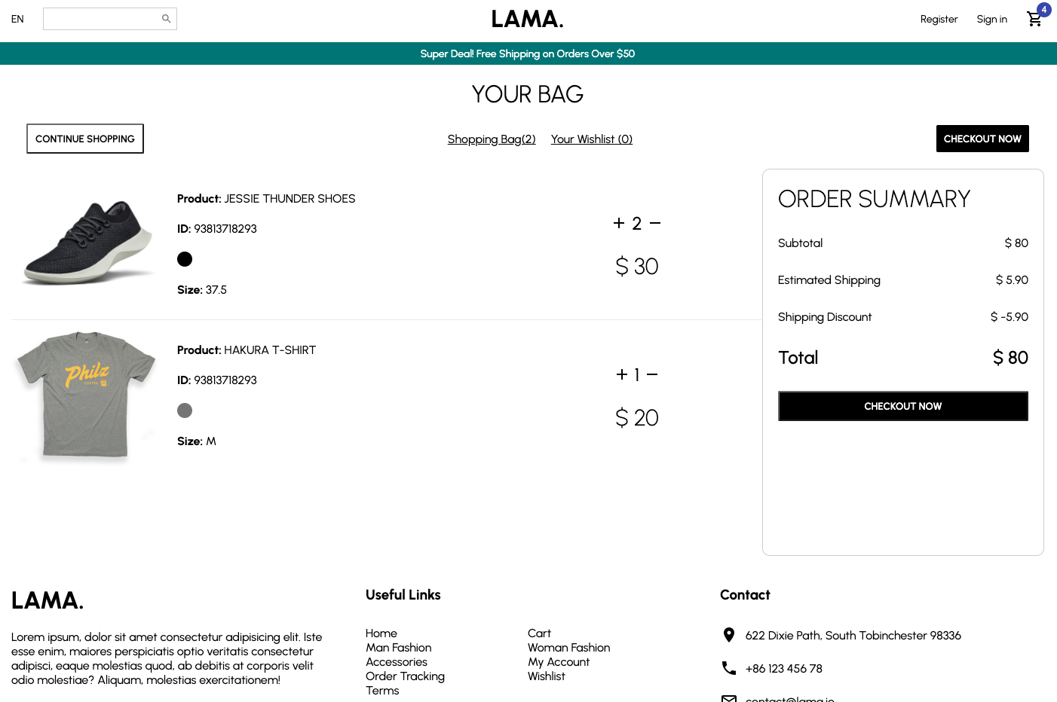Viewport: 1057px width, 702px height.
Task: Decrease Jessie Thunder Shoes quantity
Action: coord(655,223)
